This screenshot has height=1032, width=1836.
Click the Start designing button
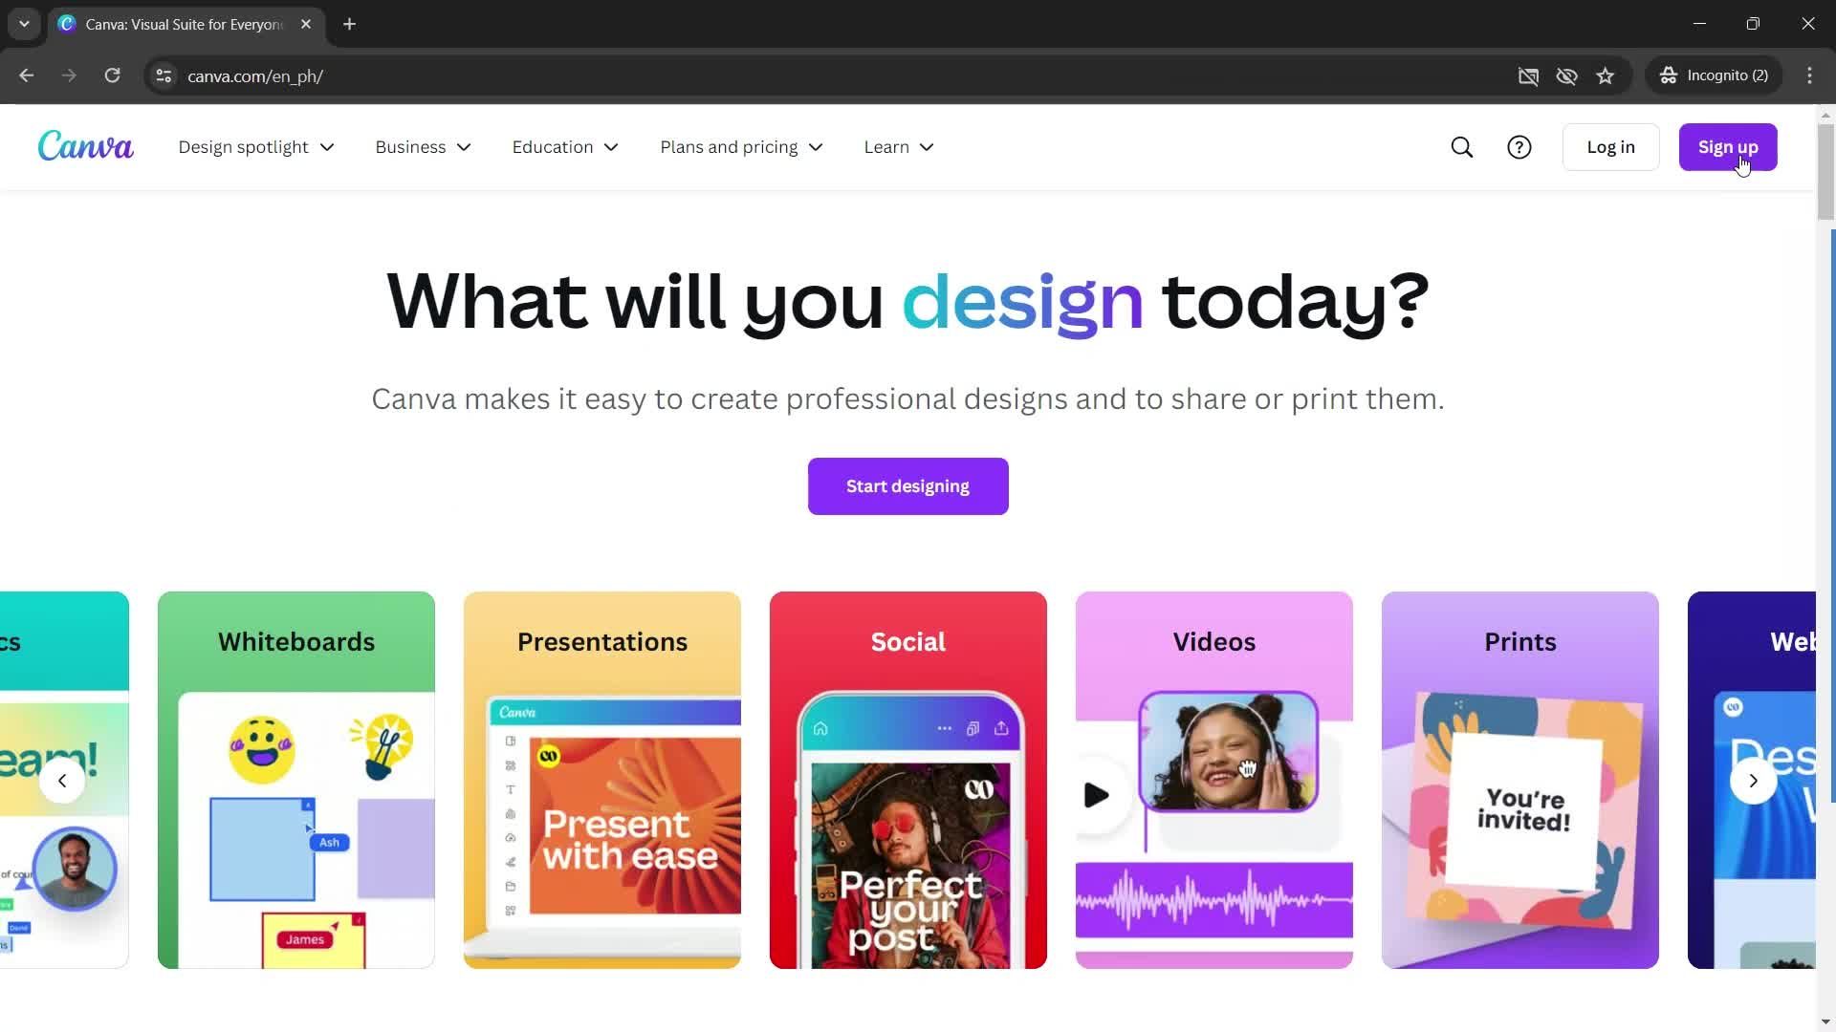click(x=907, y=486)
